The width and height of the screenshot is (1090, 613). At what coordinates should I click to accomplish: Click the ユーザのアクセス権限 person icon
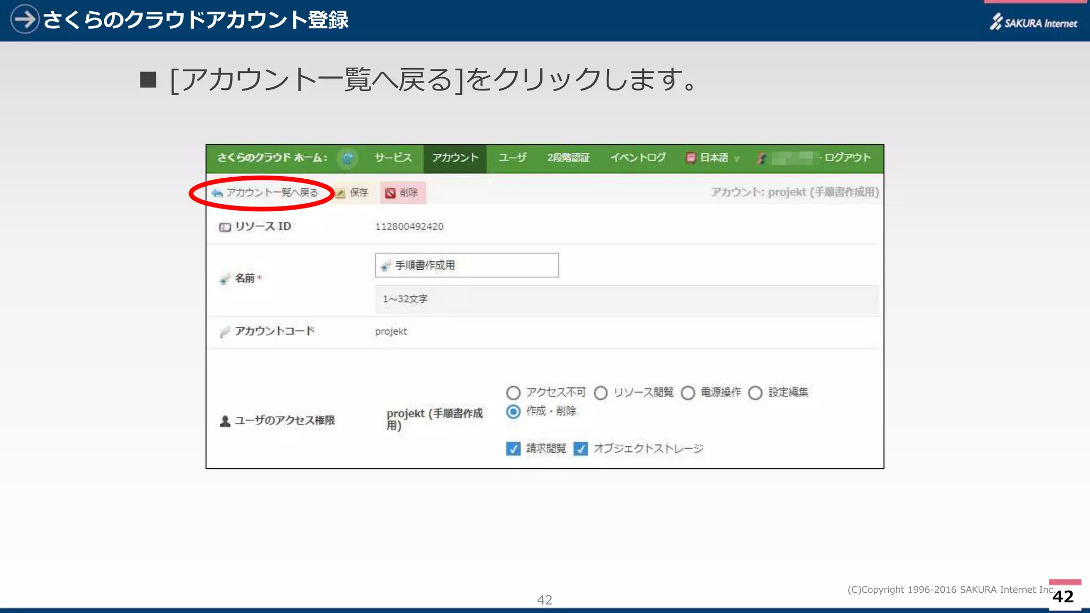(225, 421)
